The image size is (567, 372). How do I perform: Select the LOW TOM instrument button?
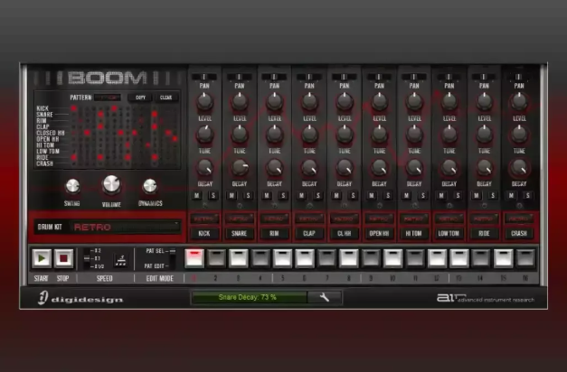point(449,234)
